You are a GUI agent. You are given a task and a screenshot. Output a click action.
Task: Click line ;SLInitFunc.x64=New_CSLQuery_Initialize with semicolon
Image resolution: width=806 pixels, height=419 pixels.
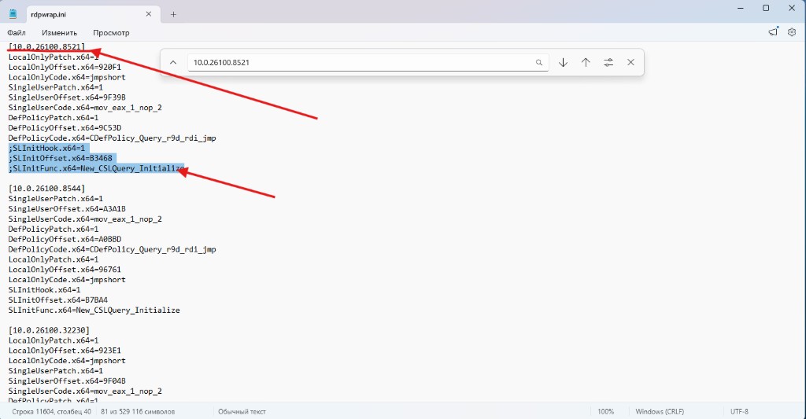[x=96, y=168]
